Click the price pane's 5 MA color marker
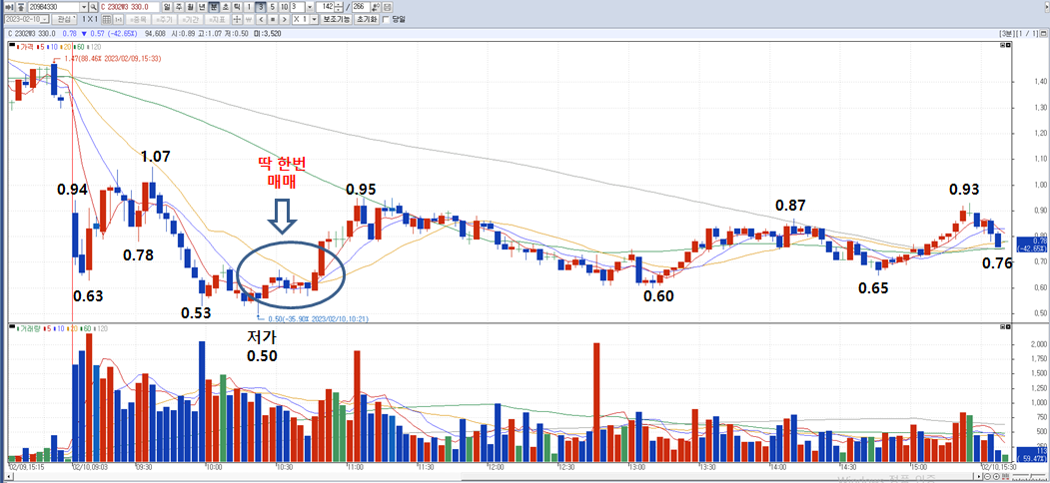Viewport: 1050px width, 483px height. click(x=37, y=46)
